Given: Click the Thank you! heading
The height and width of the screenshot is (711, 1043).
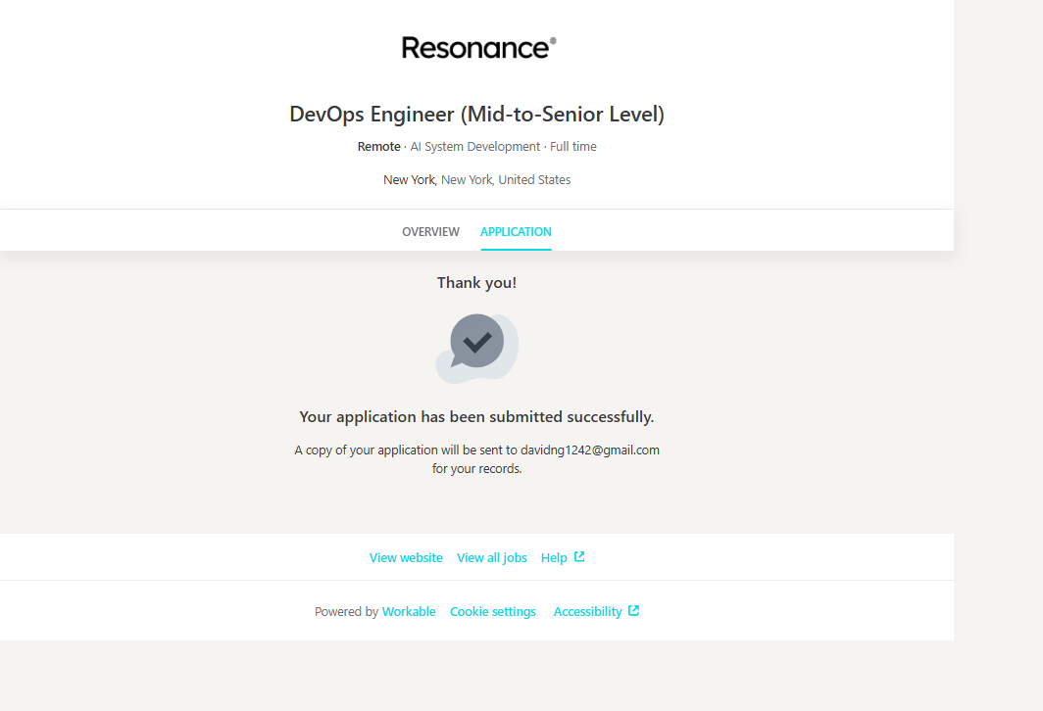Looking at the screenshot, I should (x=476, y=283).
